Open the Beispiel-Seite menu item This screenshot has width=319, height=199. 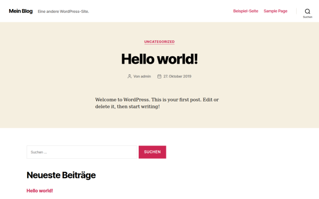[246, 11]
